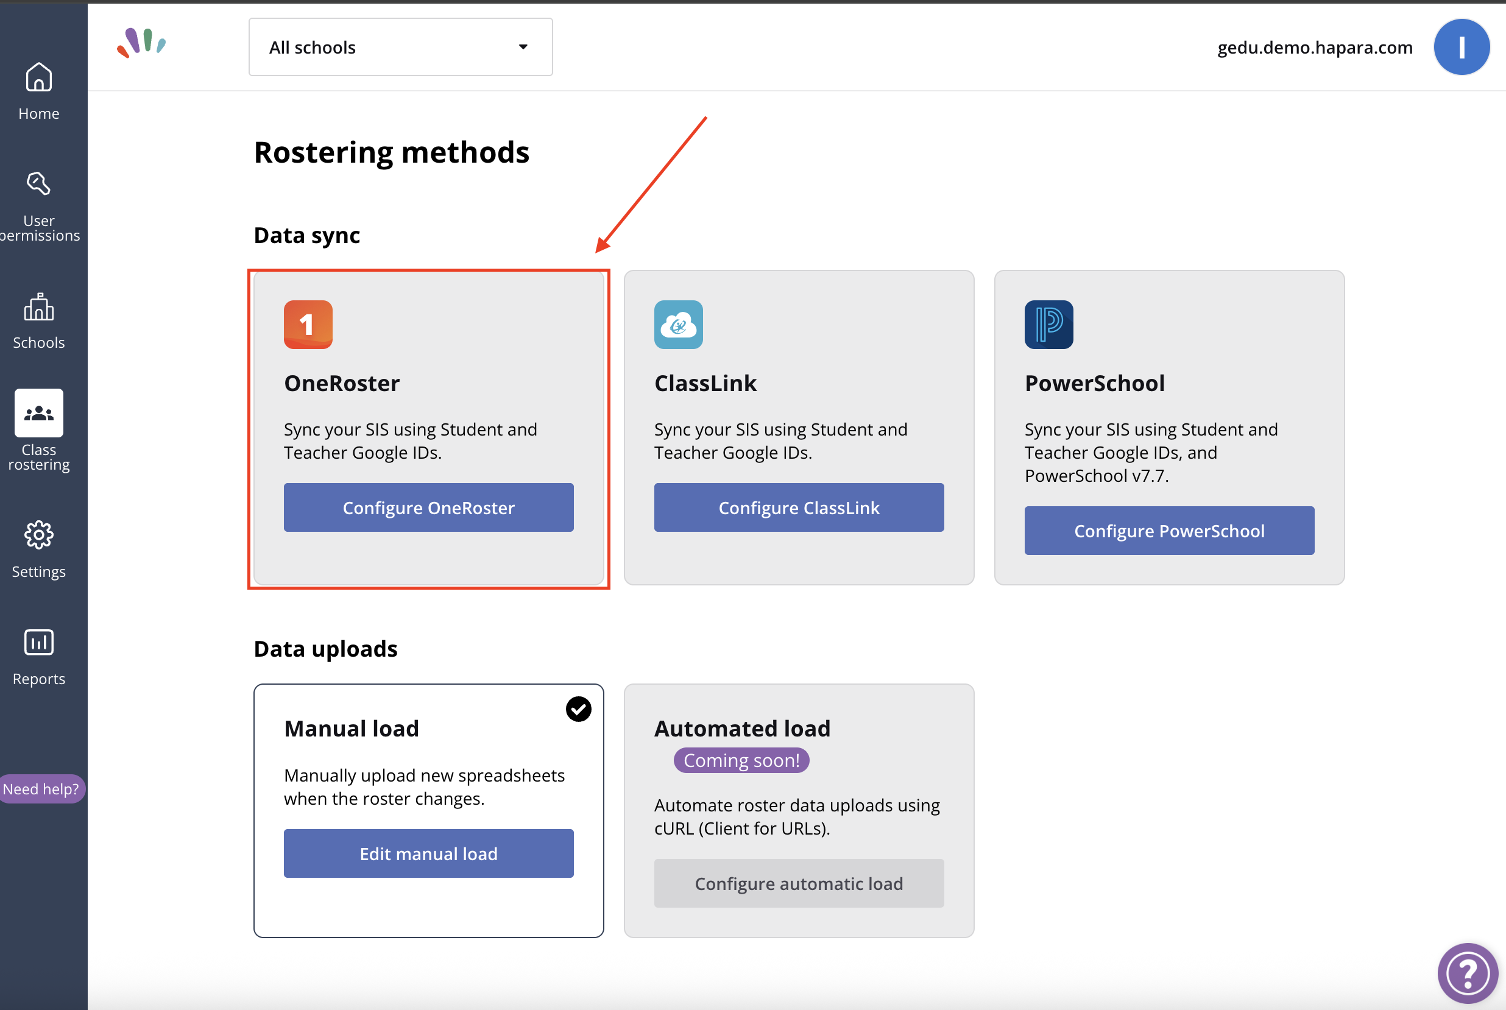Screen dimensions: 1506x1010
Task: Open the Need help? button
Action: click(x=41, y=789)
